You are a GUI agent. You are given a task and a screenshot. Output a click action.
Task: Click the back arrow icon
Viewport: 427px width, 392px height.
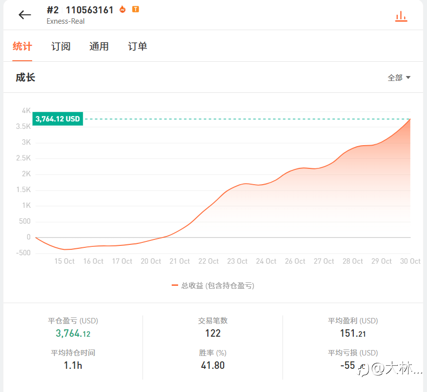coord(25,15)
